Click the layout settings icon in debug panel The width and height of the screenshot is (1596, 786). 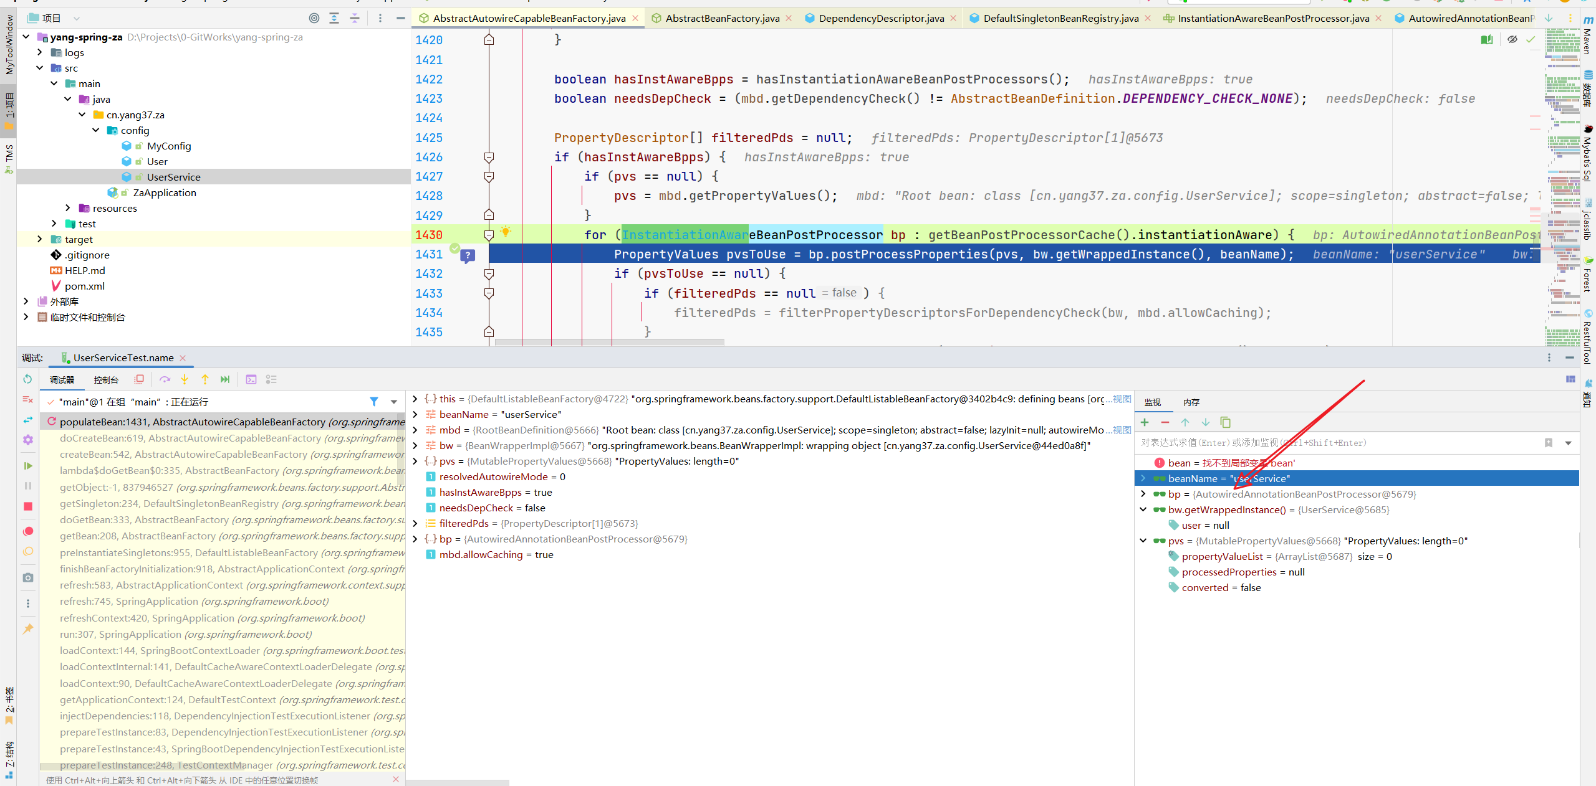1570,379
